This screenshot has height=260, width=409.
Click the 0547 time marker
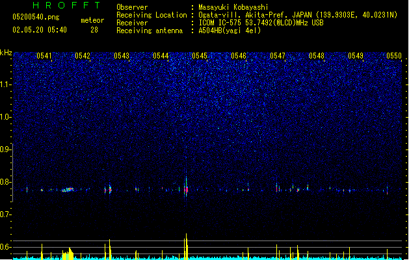point(278,56)
